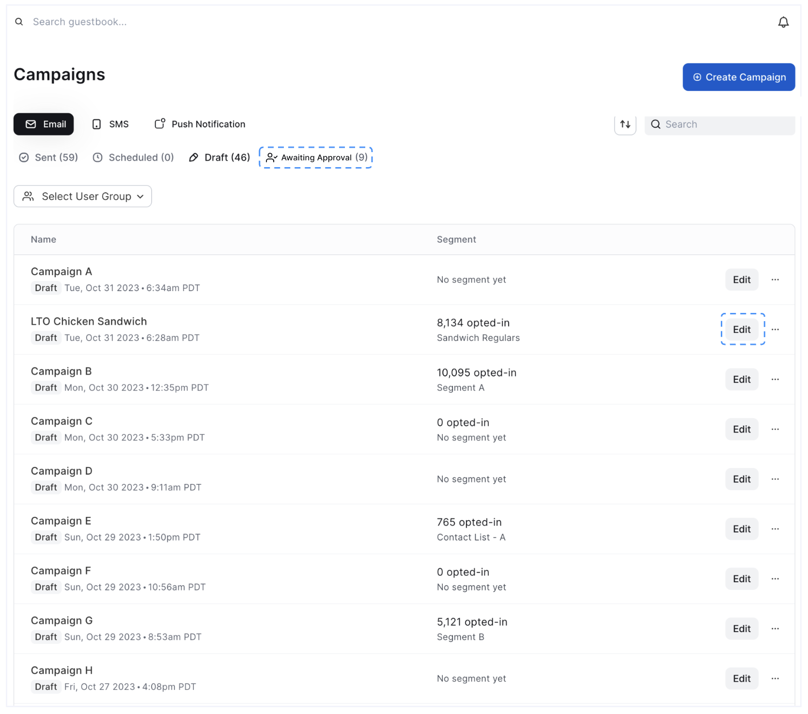
Task: Click the sort arrows button
Action: [x=625, y=124]
